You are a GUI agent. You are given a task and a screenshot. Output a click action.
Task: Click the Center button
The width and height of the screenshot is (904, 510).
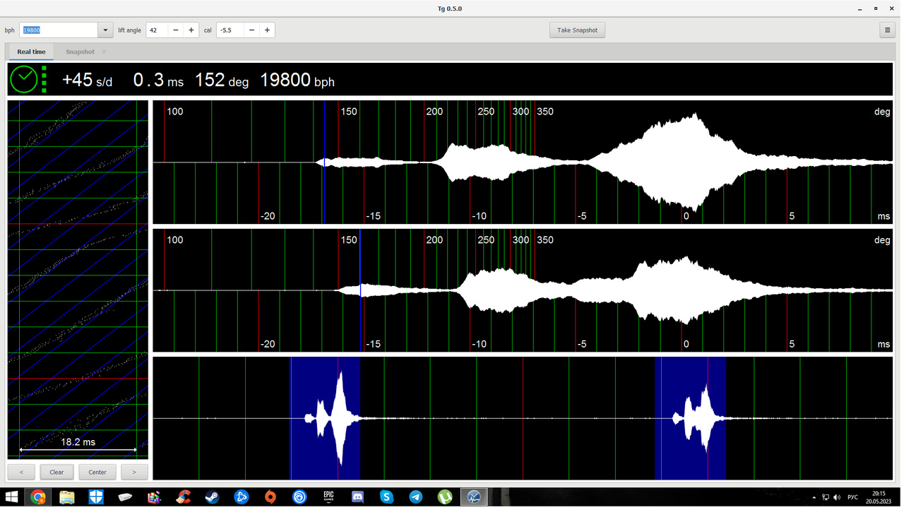[97, 472]
